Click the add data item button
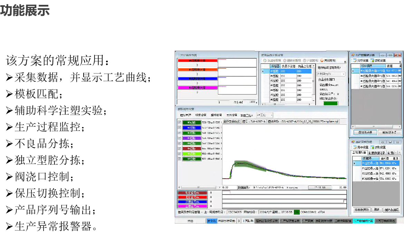The image size is (404, 238). tap(362, 210)
